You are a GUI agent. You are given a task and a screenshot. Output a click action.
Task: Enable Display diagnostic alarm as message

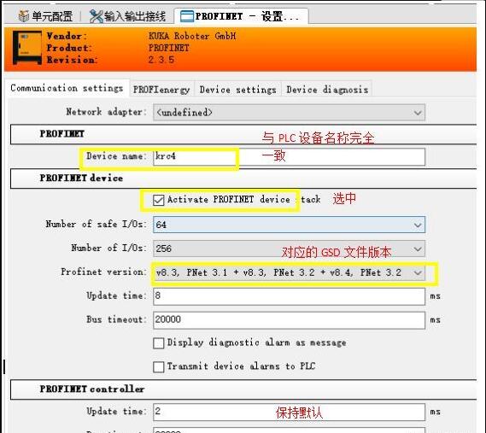tap(158, 342)
